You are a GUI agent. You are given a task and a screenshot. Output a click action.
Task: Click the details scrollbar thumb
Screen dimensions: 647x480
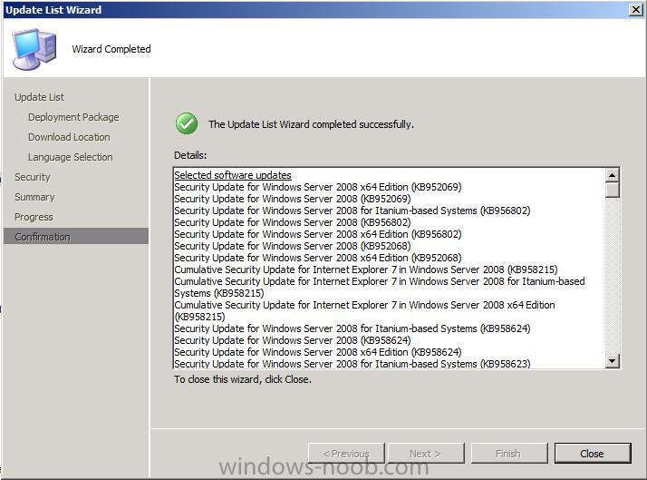[x=613, y=191]
